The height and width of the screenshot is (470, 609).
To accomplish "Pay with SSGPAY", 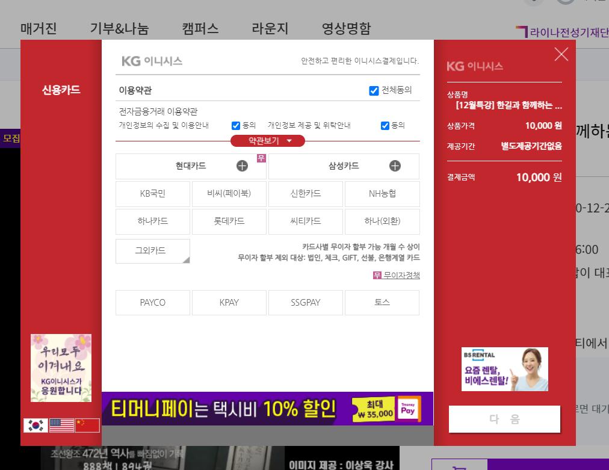I will 306,303.
